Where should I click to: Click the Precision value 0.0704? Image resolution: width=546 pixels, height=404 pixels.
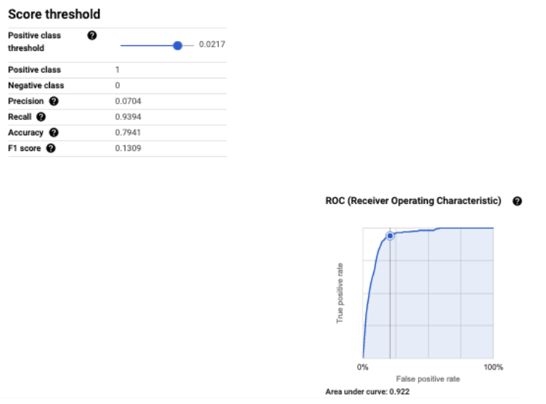(x=127, y=101)
